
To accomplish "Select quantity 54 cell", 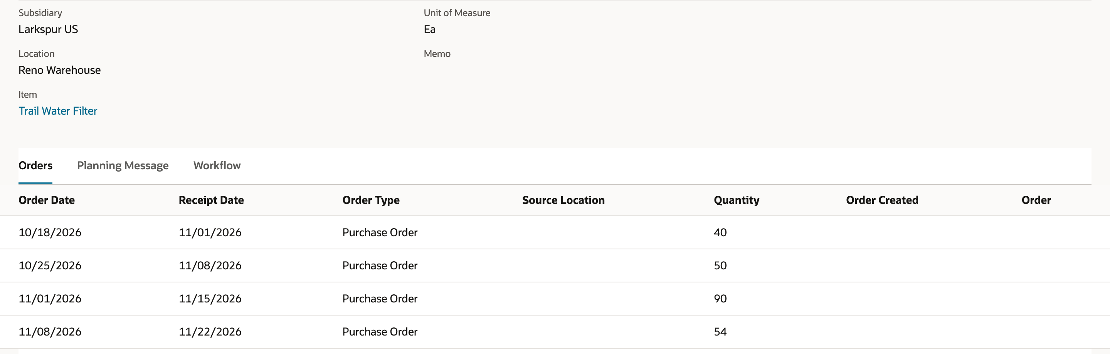I will point(720,332).
